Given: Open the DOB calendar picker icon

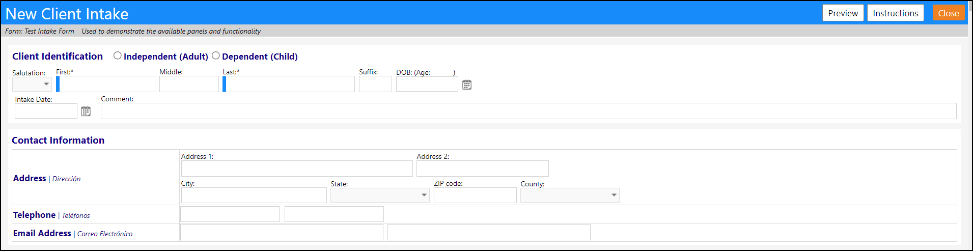Looking at the screenshot, I should [467, 85].
